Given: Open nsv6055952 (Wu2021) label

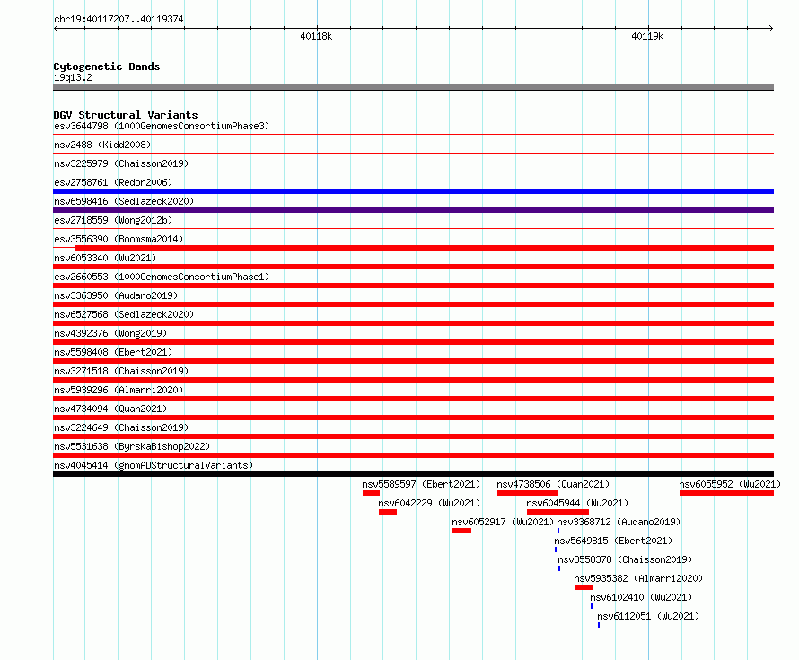Looking at the screenshot, I should point(730,484).
